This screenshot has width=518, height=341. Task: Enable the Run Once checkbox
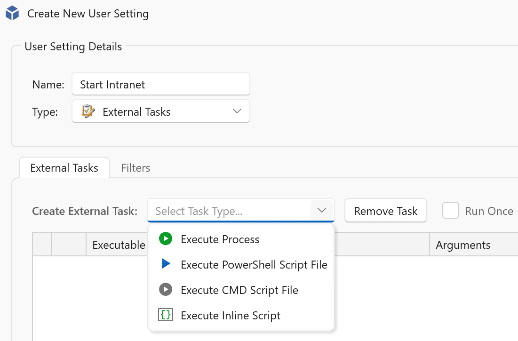tap(450, 211)
